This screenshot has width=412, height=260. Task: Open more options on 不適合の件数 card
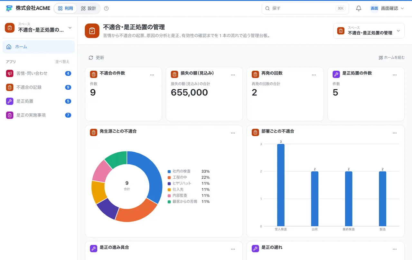point(152,75)
